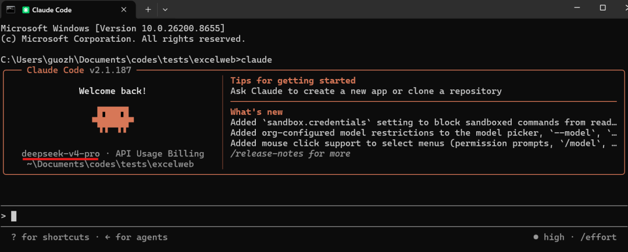Image resolution: width=628 pixels, height=252 pixels.
Task: Expand the new tab profile dropdown chevron
Action: tap(165, 9)
